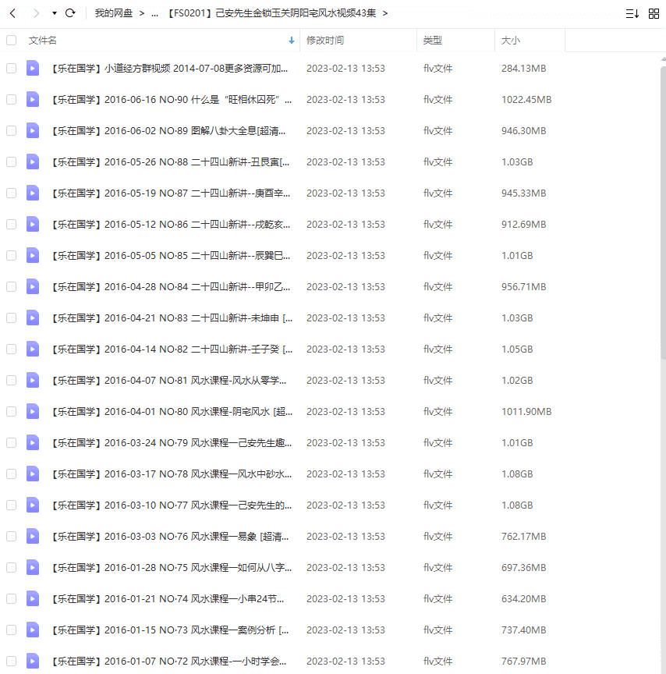
Task: Click video file icon for NO·72 entry
Action: [33, 661]
